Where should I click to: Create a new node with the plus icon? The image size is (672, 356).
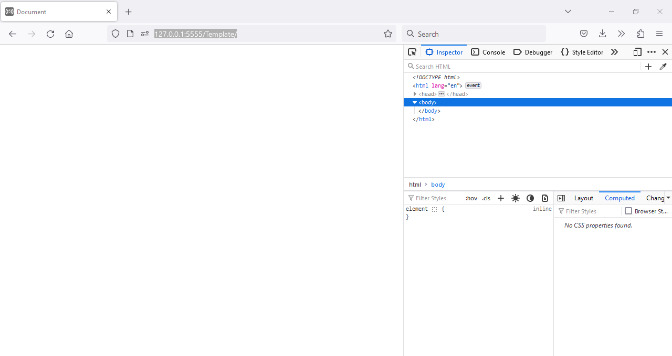click(648, 67)
